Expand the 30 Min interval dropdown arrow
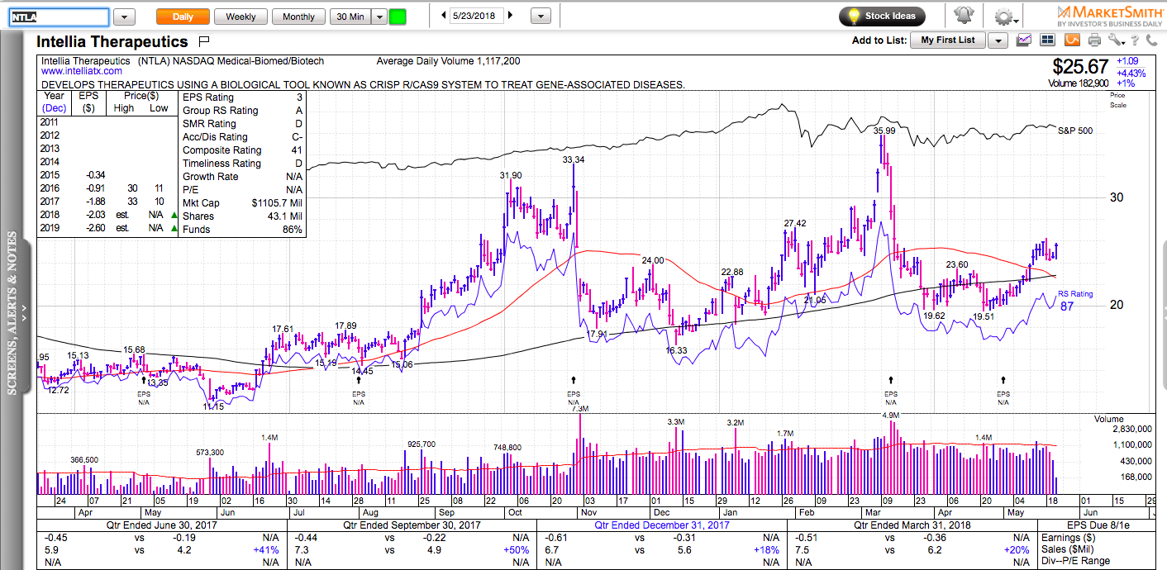 379,17
